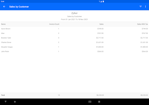Click the Total label in footer
The image size is (149, 105).
(3, 95)
